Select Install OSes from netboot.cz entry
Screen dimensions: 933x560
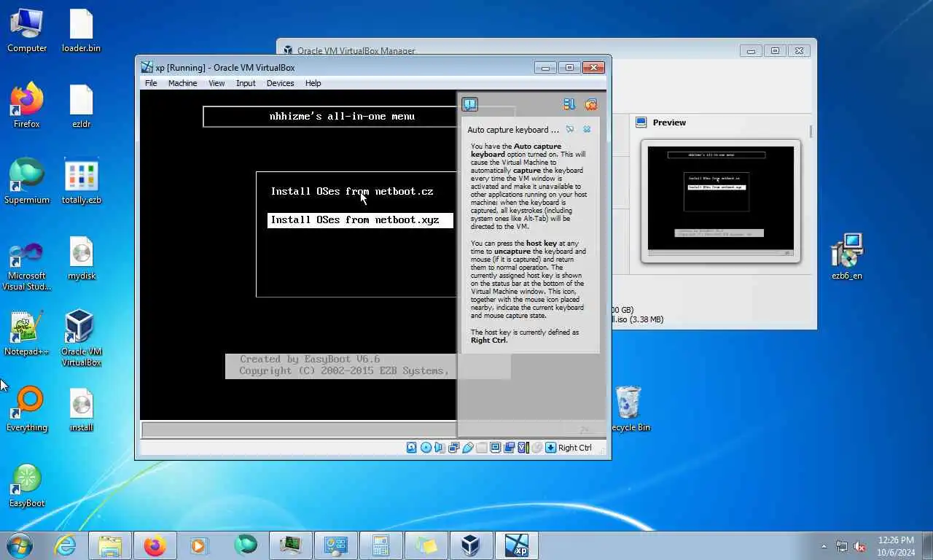coord(352,191)
